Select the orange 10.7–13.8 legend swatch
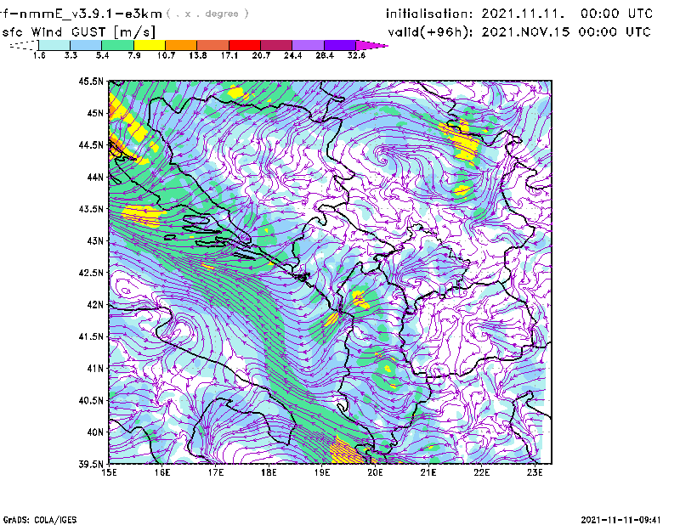Image resolution: width=680 pixels, height=525 pixels. (x=181, y=45)
